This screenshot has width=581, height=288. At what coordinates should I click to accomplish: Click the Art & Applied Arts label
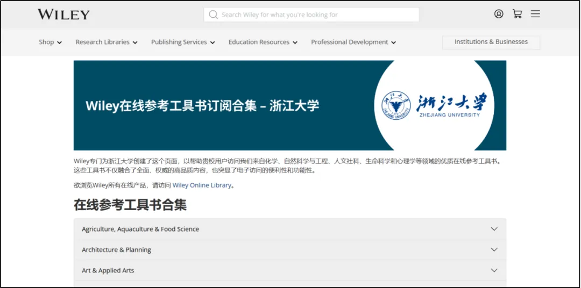[108, 271]
